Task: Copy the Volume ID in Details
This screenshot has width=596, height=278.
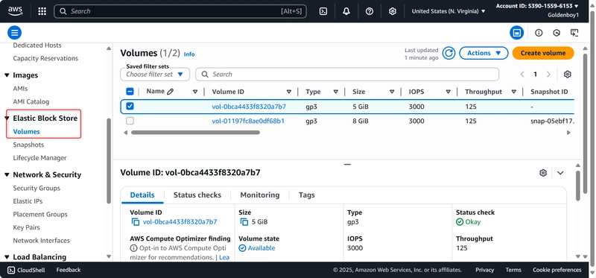Action: (x=136, y=222)
